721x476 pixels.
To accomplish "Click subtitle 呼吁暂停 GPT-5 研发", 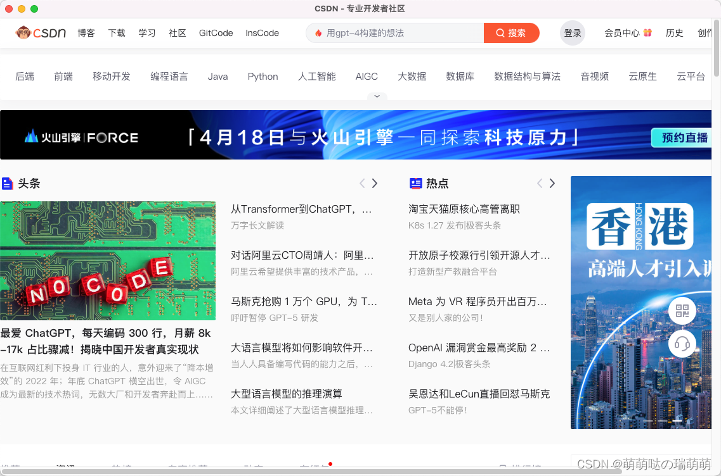I will click(275, 318).
